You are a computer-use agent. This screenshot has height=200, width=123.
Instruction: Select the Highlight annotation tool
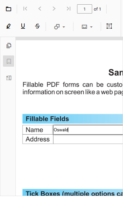[9, 26]
